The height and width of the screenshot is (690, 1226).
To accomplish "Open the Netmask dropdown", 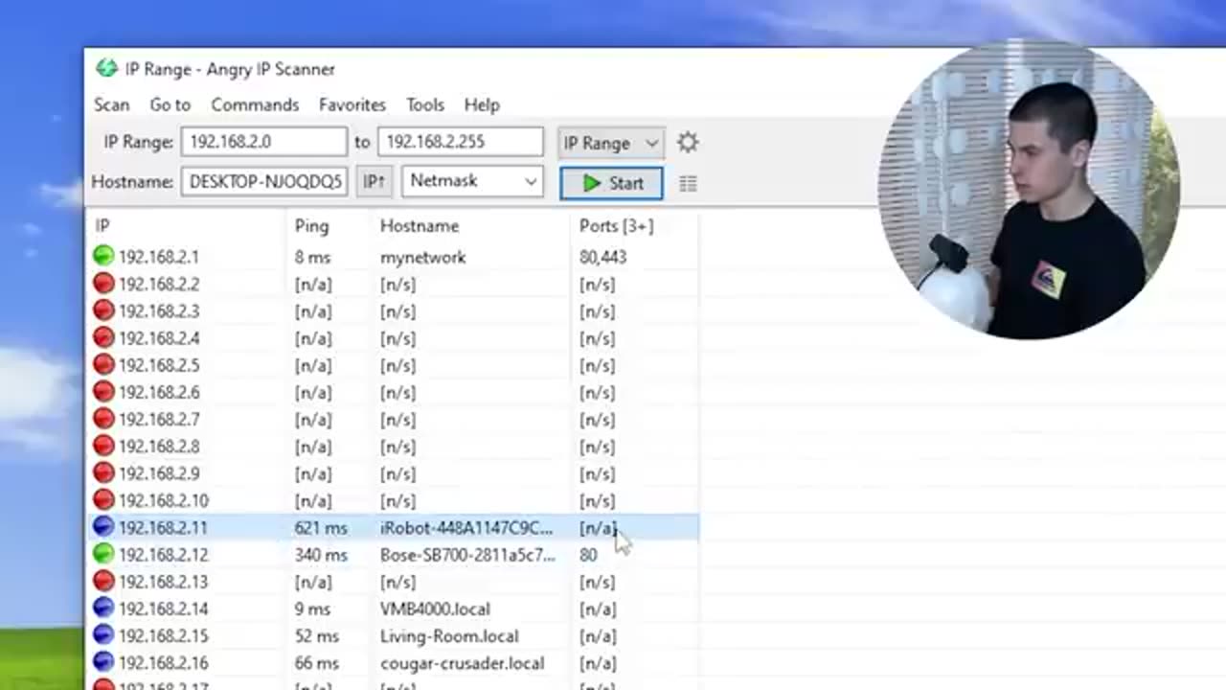I will (472, 181).
